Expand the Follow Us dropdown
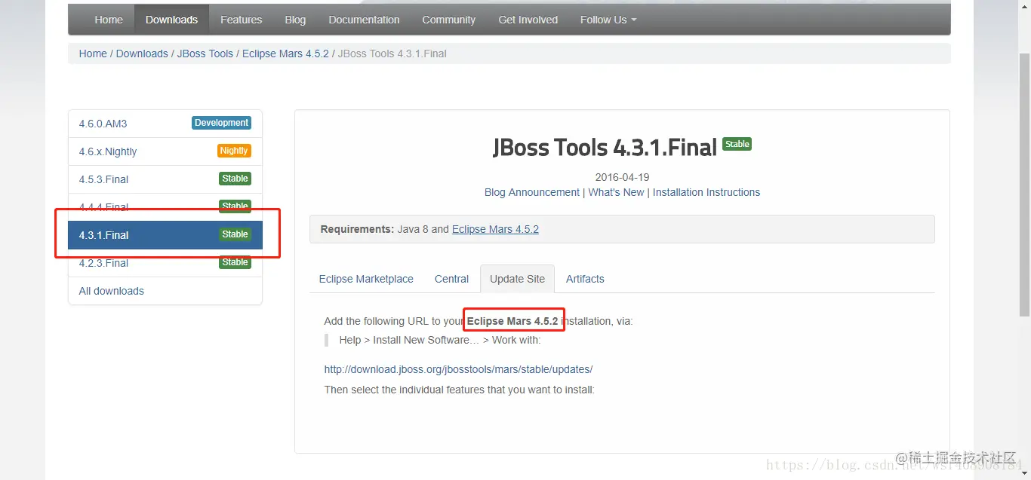 pos(608,20)
